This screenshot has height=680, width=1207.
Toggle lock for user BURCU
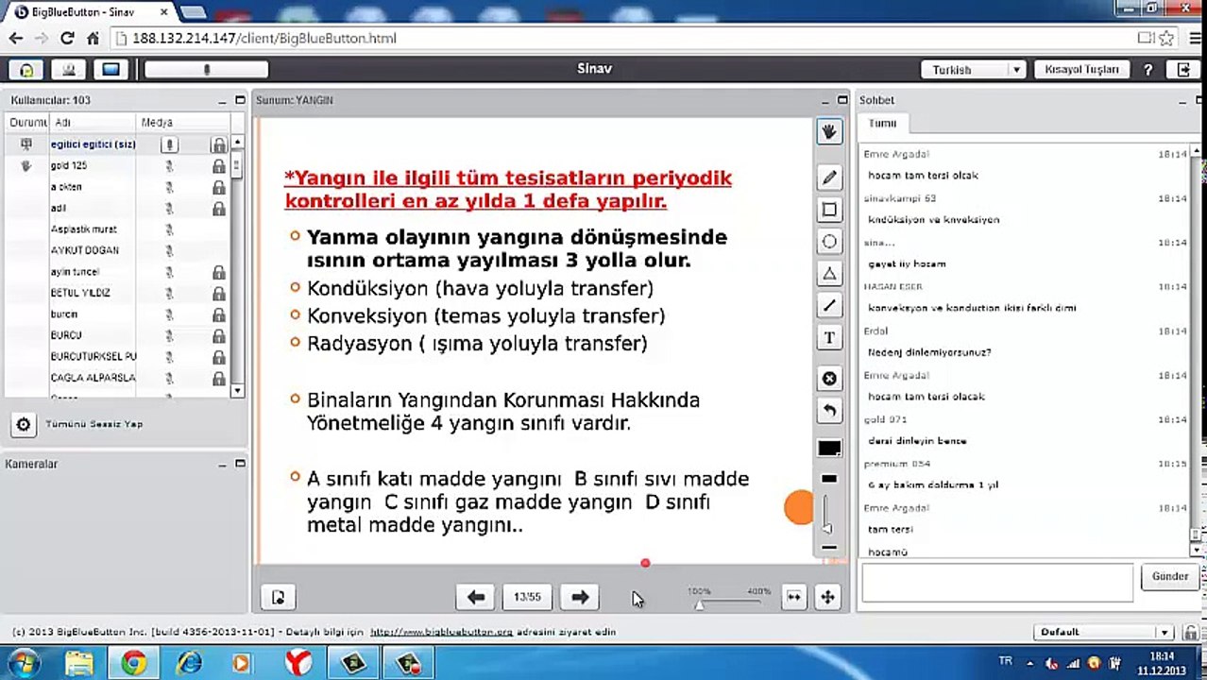click(x=218, y=335)
